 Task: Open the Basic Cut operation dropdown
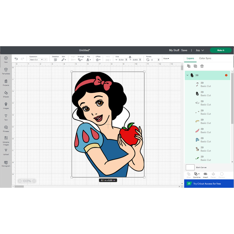coord(36,59)
